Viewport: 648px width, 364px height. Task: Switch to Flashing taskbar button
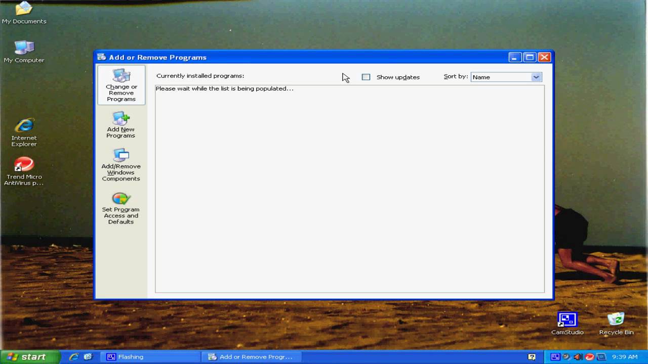151,357
